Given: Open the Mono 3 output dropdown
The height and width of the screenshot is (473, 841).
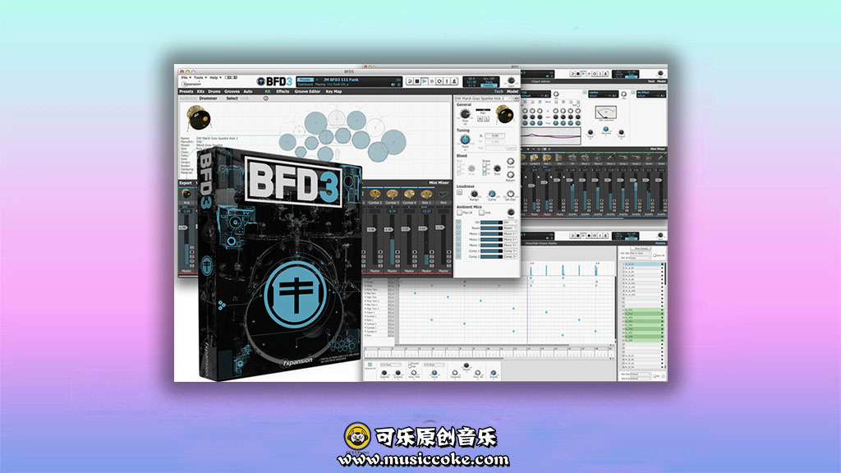Looking at the screenshot, I should click(x=510, y=246).
